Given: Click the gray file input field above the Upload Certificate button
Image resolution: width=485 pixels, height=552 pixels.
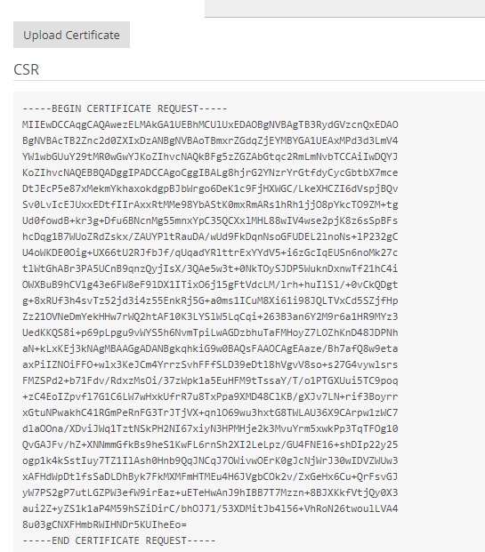Looking at the screenshot, I should (x=344, y=9).
